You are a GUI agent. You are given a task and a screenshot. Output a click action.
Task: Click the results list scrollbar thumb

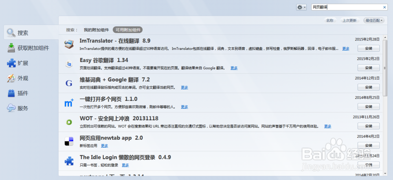pos(385,68)
